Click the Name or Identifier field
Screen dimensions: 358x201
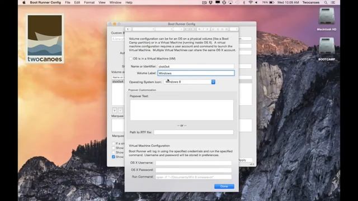point(196,66)
